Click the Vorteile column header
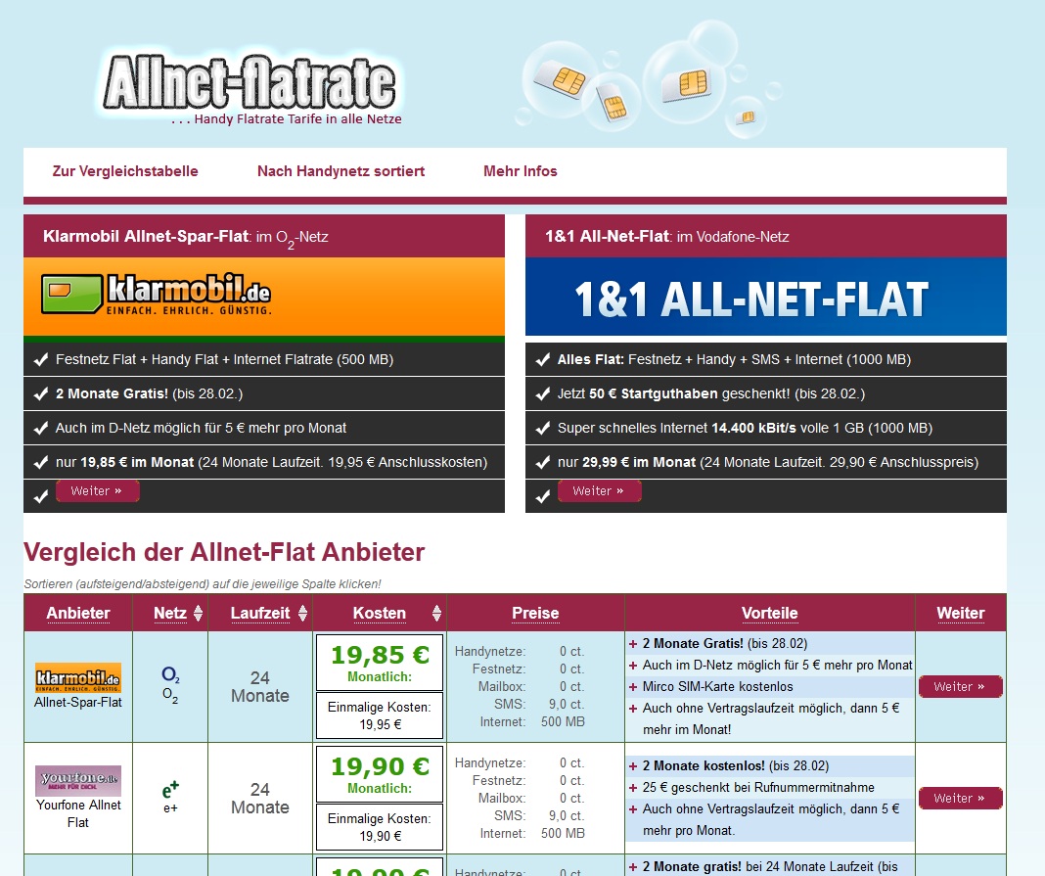Image resolution: width=1045 pixels, height=876 pixels. click(770, 614)
